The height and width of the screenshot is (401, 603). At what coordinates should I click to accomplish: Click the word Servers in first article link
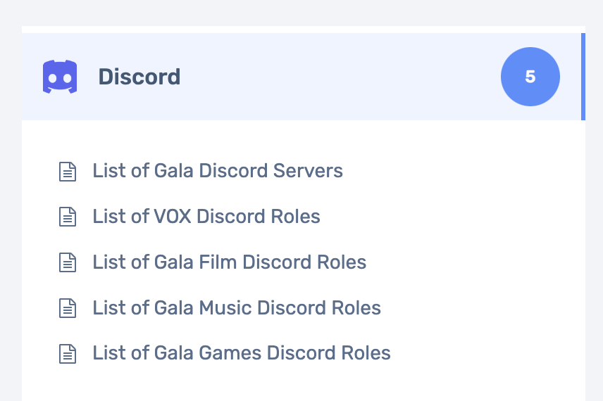point(308,171)
